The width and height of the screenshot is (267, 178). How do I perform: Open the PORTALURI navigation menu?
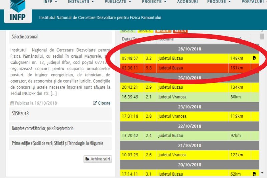coord(254,2)
